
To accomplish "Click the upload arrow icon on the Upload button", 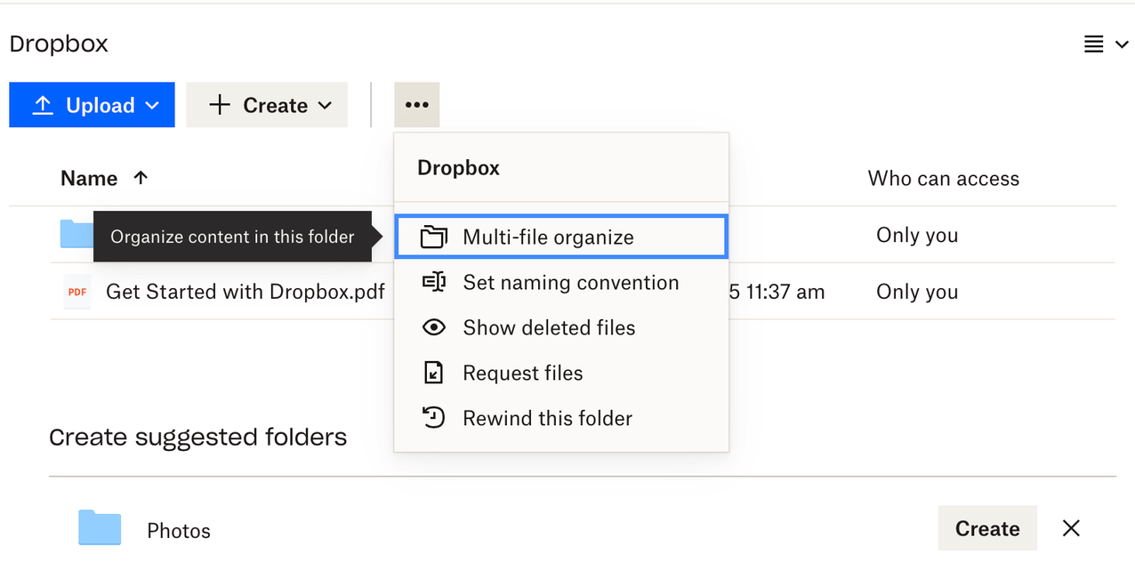I will [42, 104].
